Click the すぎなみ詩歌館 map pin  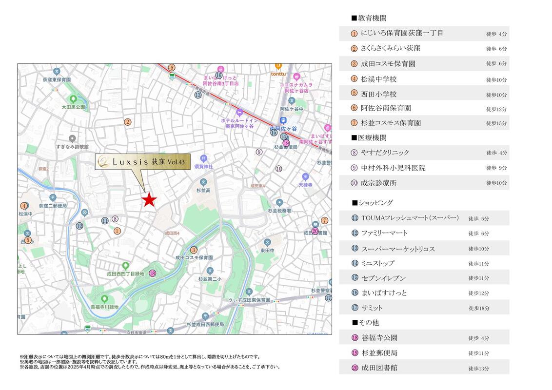(72, 138)
